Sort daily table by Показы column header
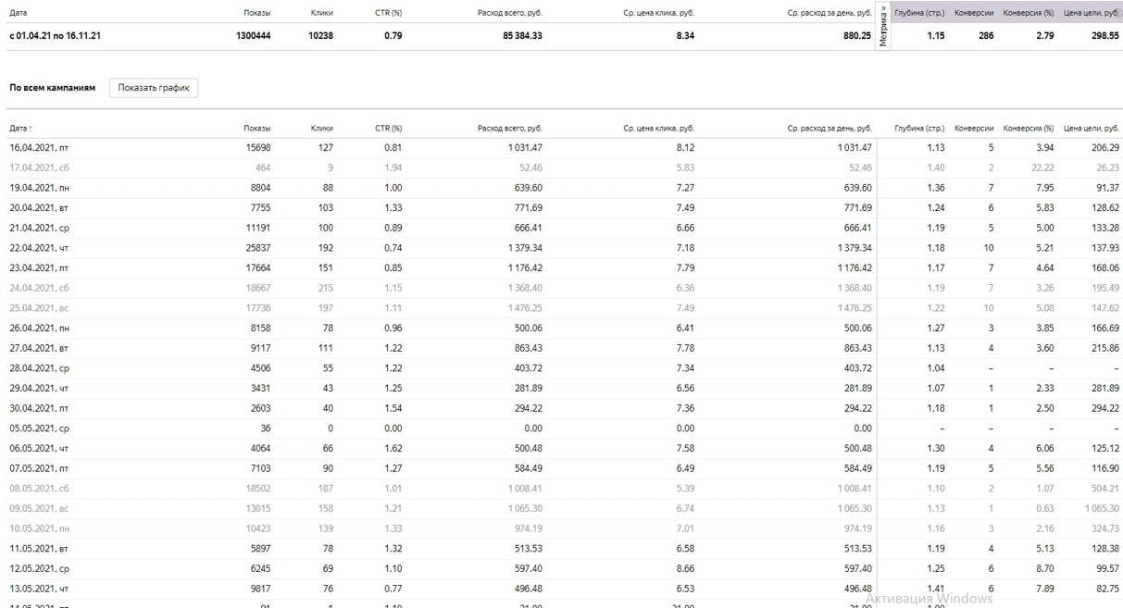The width and height of the screenshot is (1123, 608). [257, 129]
